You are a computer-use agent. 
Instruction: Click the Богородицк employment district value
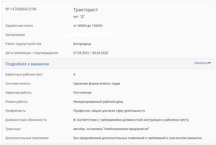tap(82, 44)
